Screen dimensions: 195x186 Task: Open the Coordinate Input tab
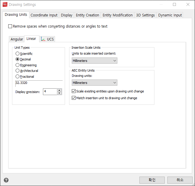point(44,15)
